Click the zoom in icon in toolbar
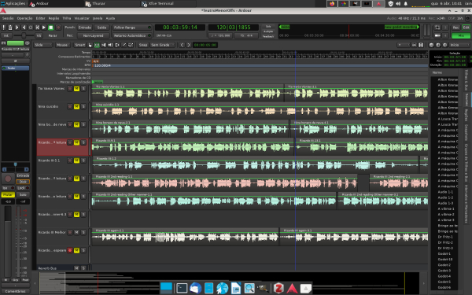 click(438, 45)
